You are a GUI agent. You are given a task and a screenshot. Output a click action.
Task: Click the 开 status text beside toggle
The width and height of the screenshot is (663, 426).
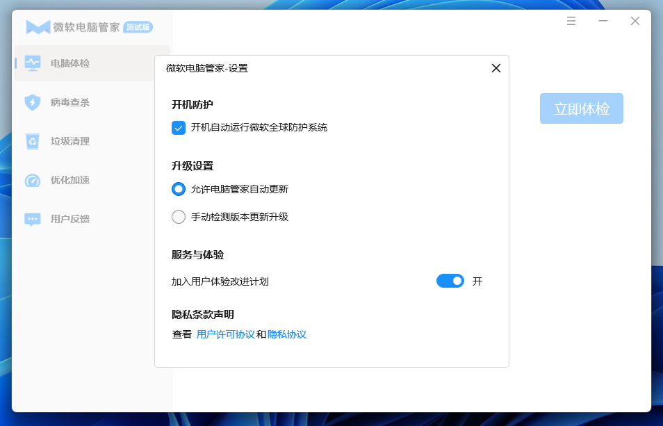[477, 281]
